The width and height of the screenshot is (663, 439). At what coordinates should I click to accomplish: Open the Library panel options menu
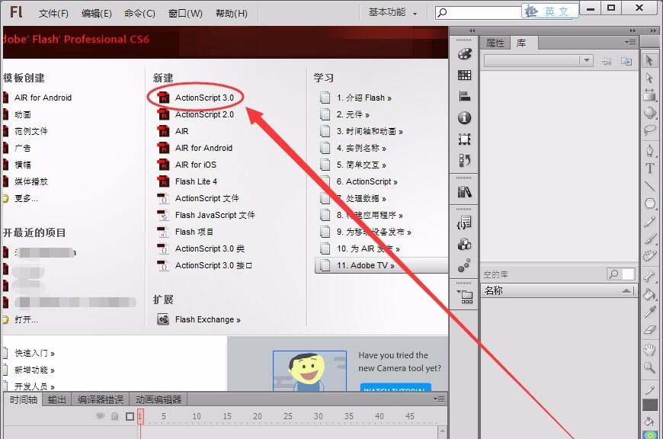[630, 42]
